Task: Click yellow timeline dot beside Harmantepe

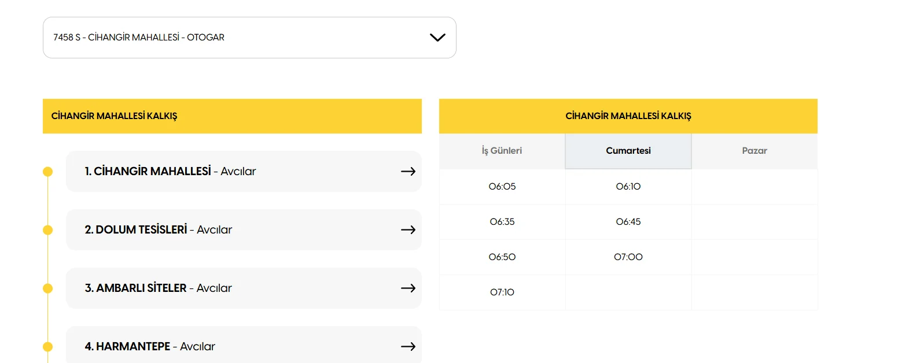Action: tap(48, 347)
